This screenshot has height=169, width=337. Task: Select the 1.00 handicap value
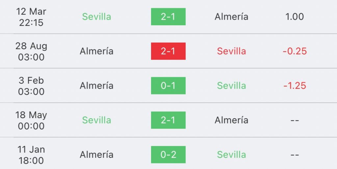tap(295, 17)
